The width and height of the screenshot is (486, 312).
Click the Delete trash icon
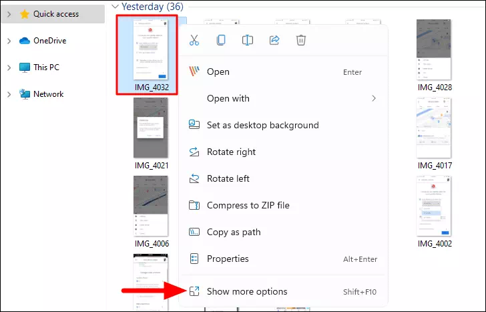tap(301, 40)
